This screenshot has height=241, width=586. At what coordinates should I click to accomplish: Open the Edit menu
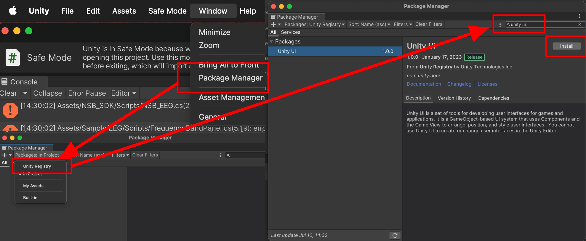pyautogui.click(x=93, y=11)
